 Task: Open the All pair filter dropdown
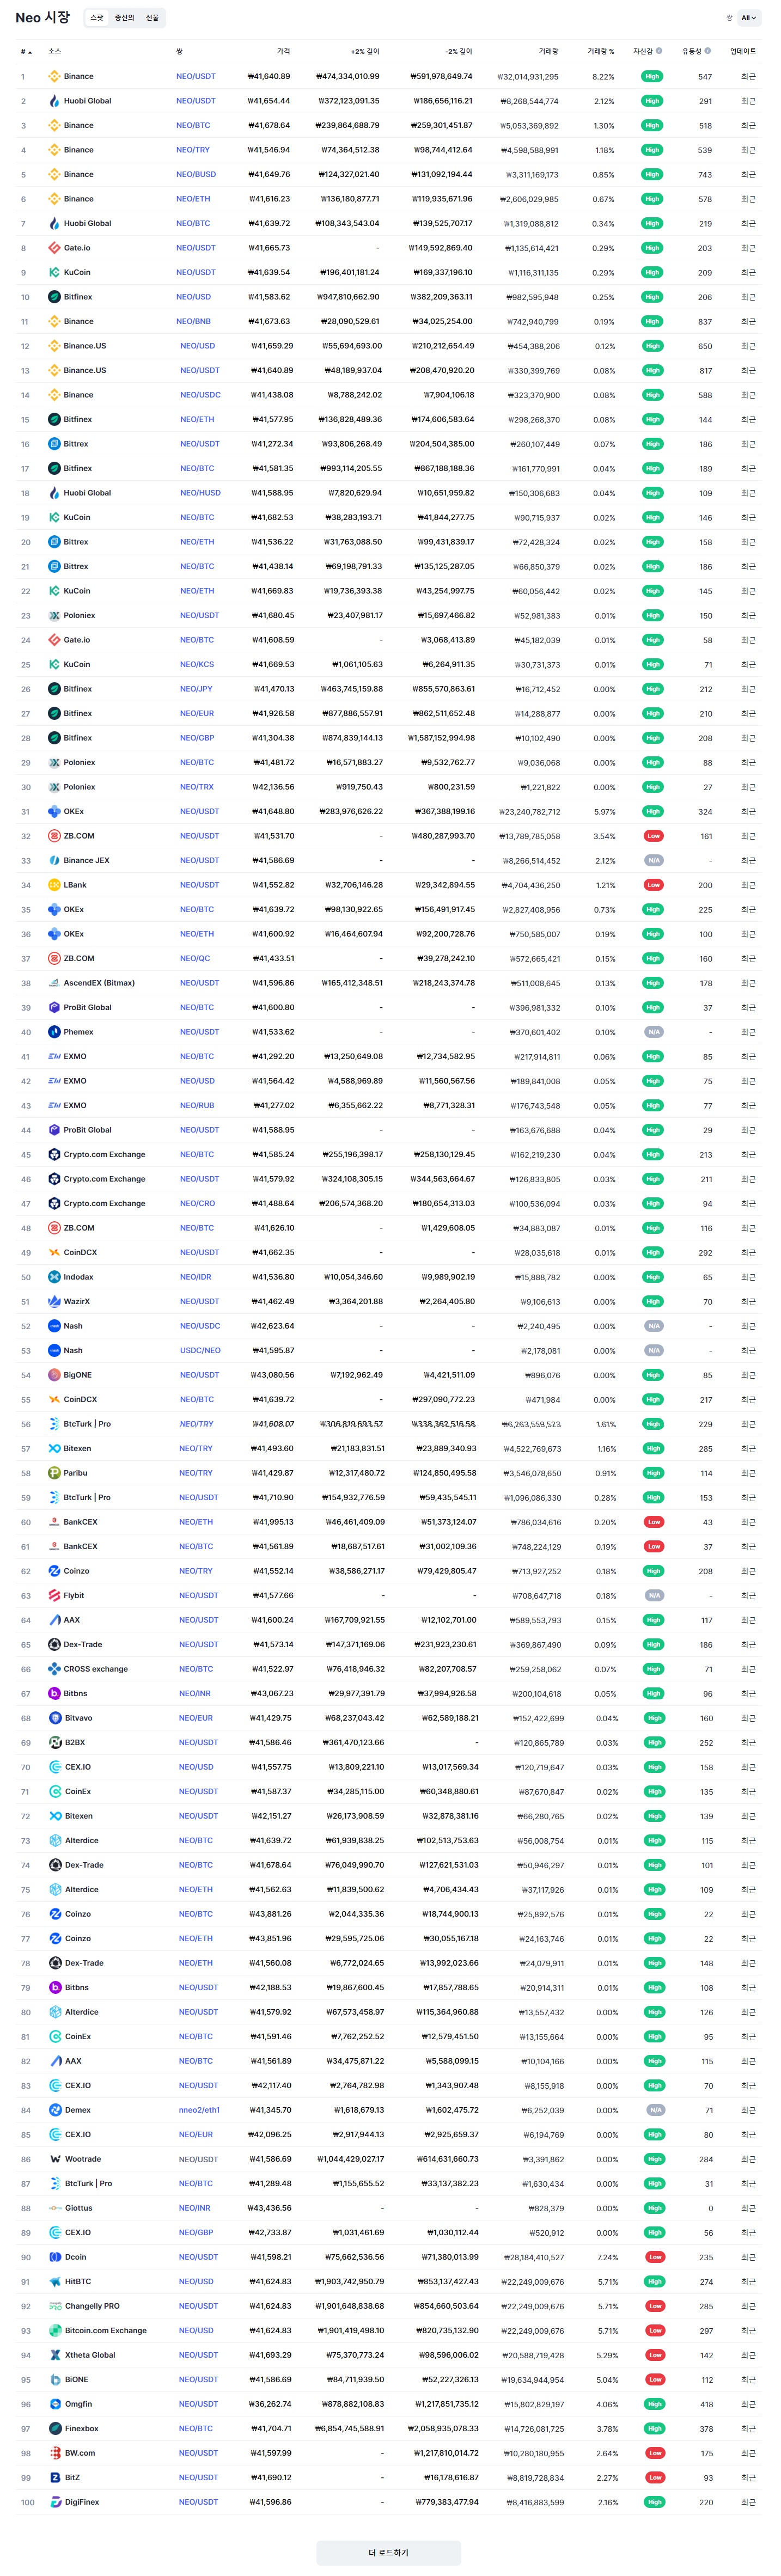tap(749, 18)
